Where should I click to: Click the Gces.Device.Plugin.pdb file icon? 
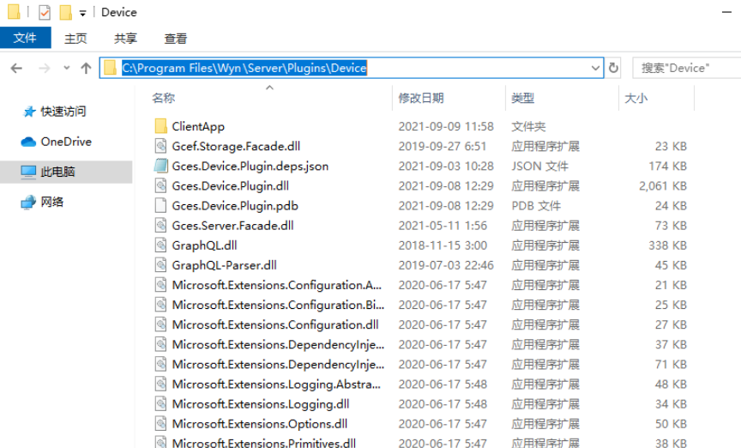click(x=160, y=205)
